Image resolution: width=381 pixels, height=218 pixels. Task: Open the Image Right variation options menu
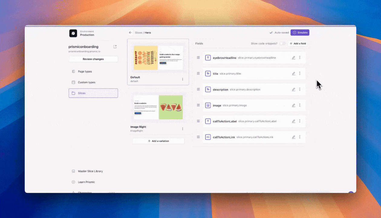182,129
